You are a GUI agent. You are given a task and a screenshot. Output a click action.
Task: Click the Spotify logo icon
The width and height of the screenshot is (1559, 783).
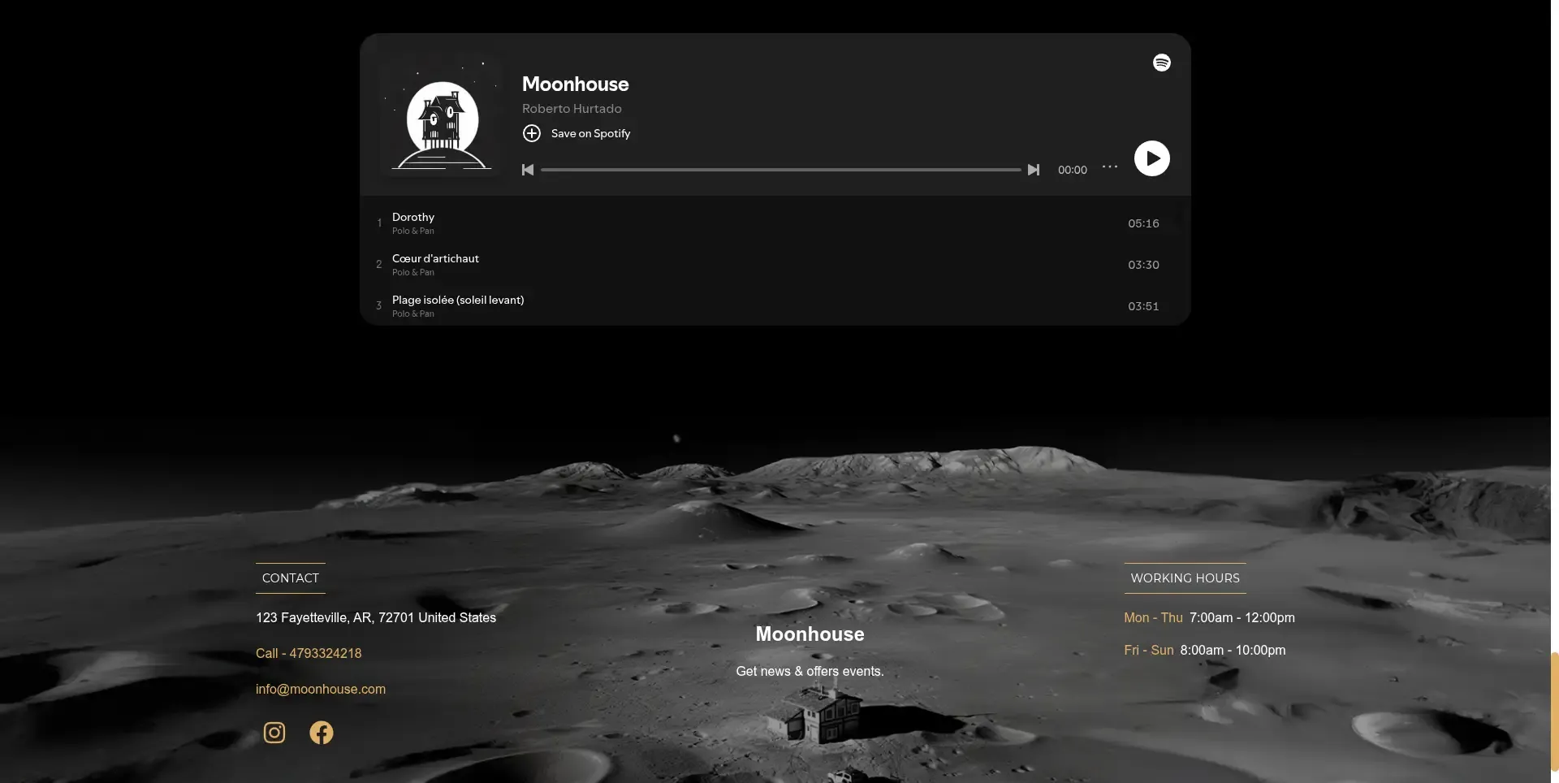click(1161, 62)
